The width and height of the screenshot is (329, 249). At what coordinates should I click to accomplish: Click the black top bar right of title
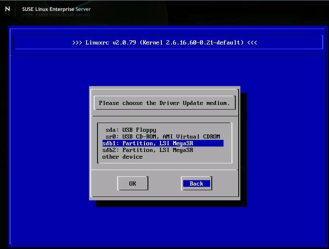point(210,9)
